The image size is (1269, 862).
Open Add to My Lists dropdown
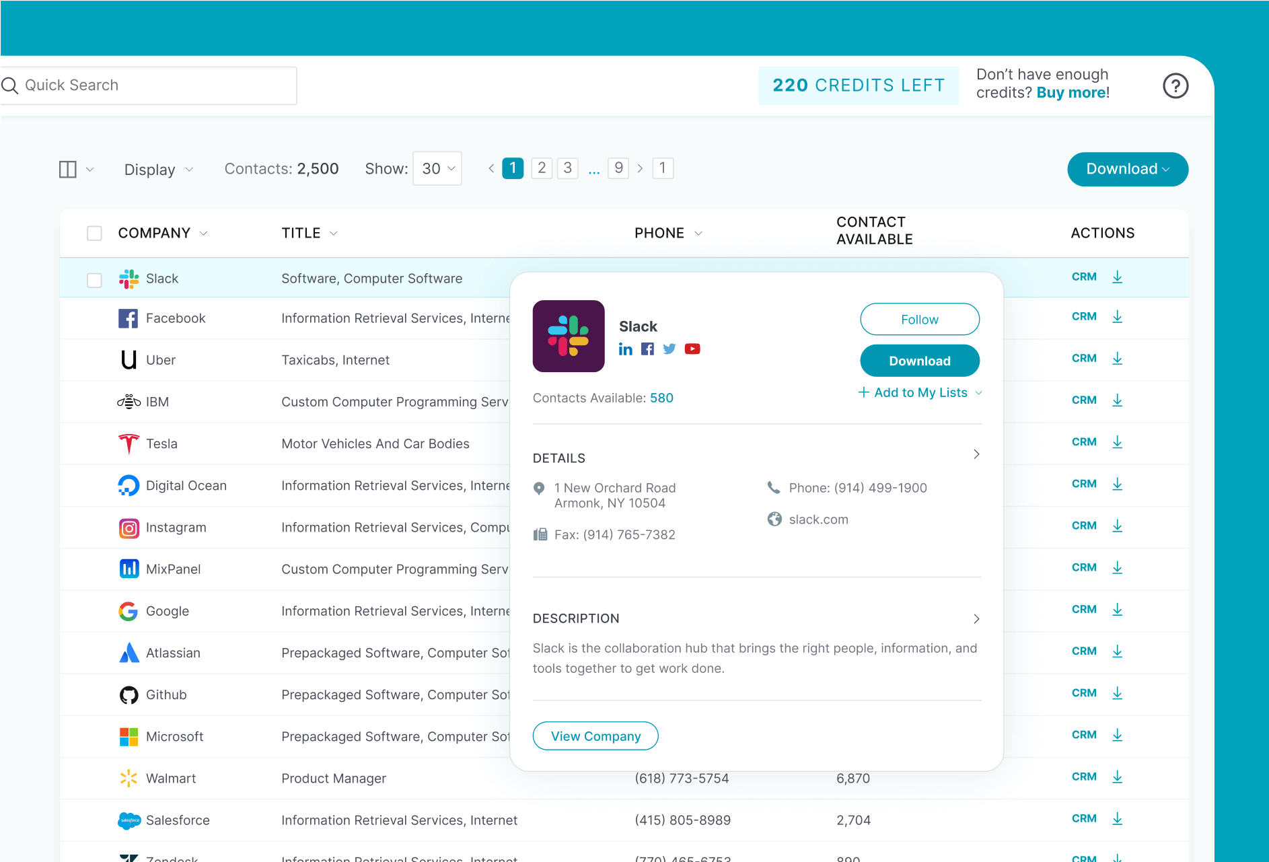(x=920, y=392)
